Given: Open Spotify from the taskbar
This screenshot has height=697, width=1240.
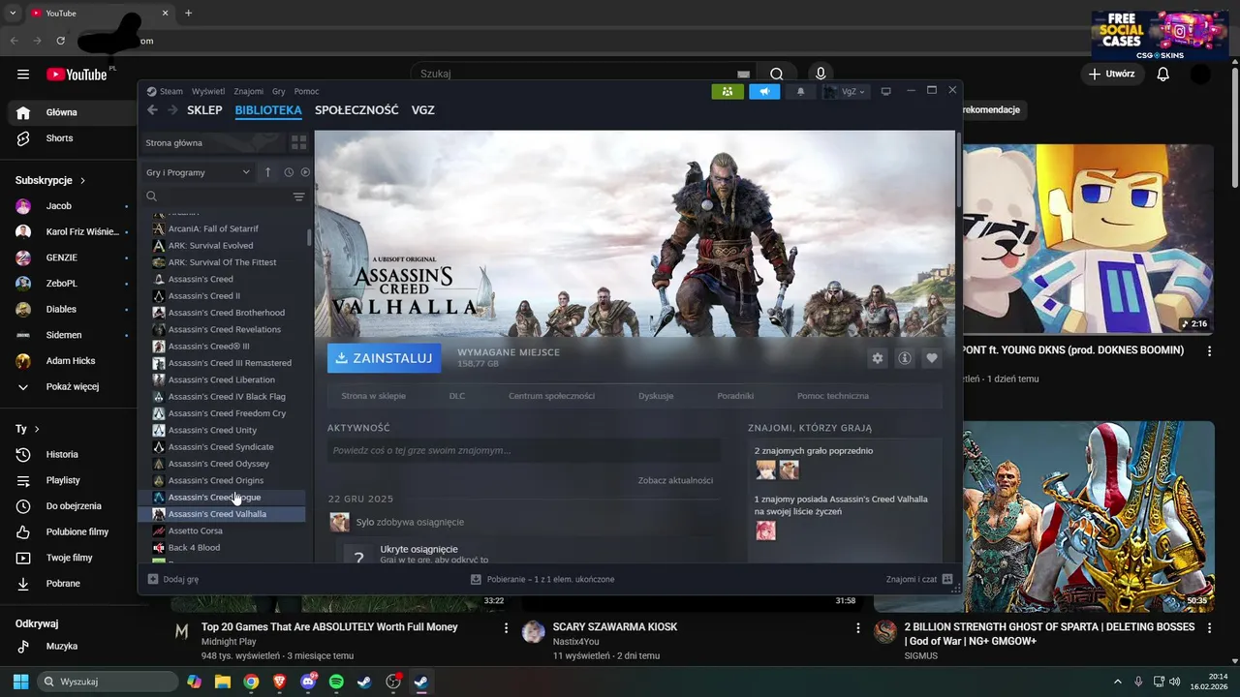Looking at the screenshot, I should (x=336, y=682).
